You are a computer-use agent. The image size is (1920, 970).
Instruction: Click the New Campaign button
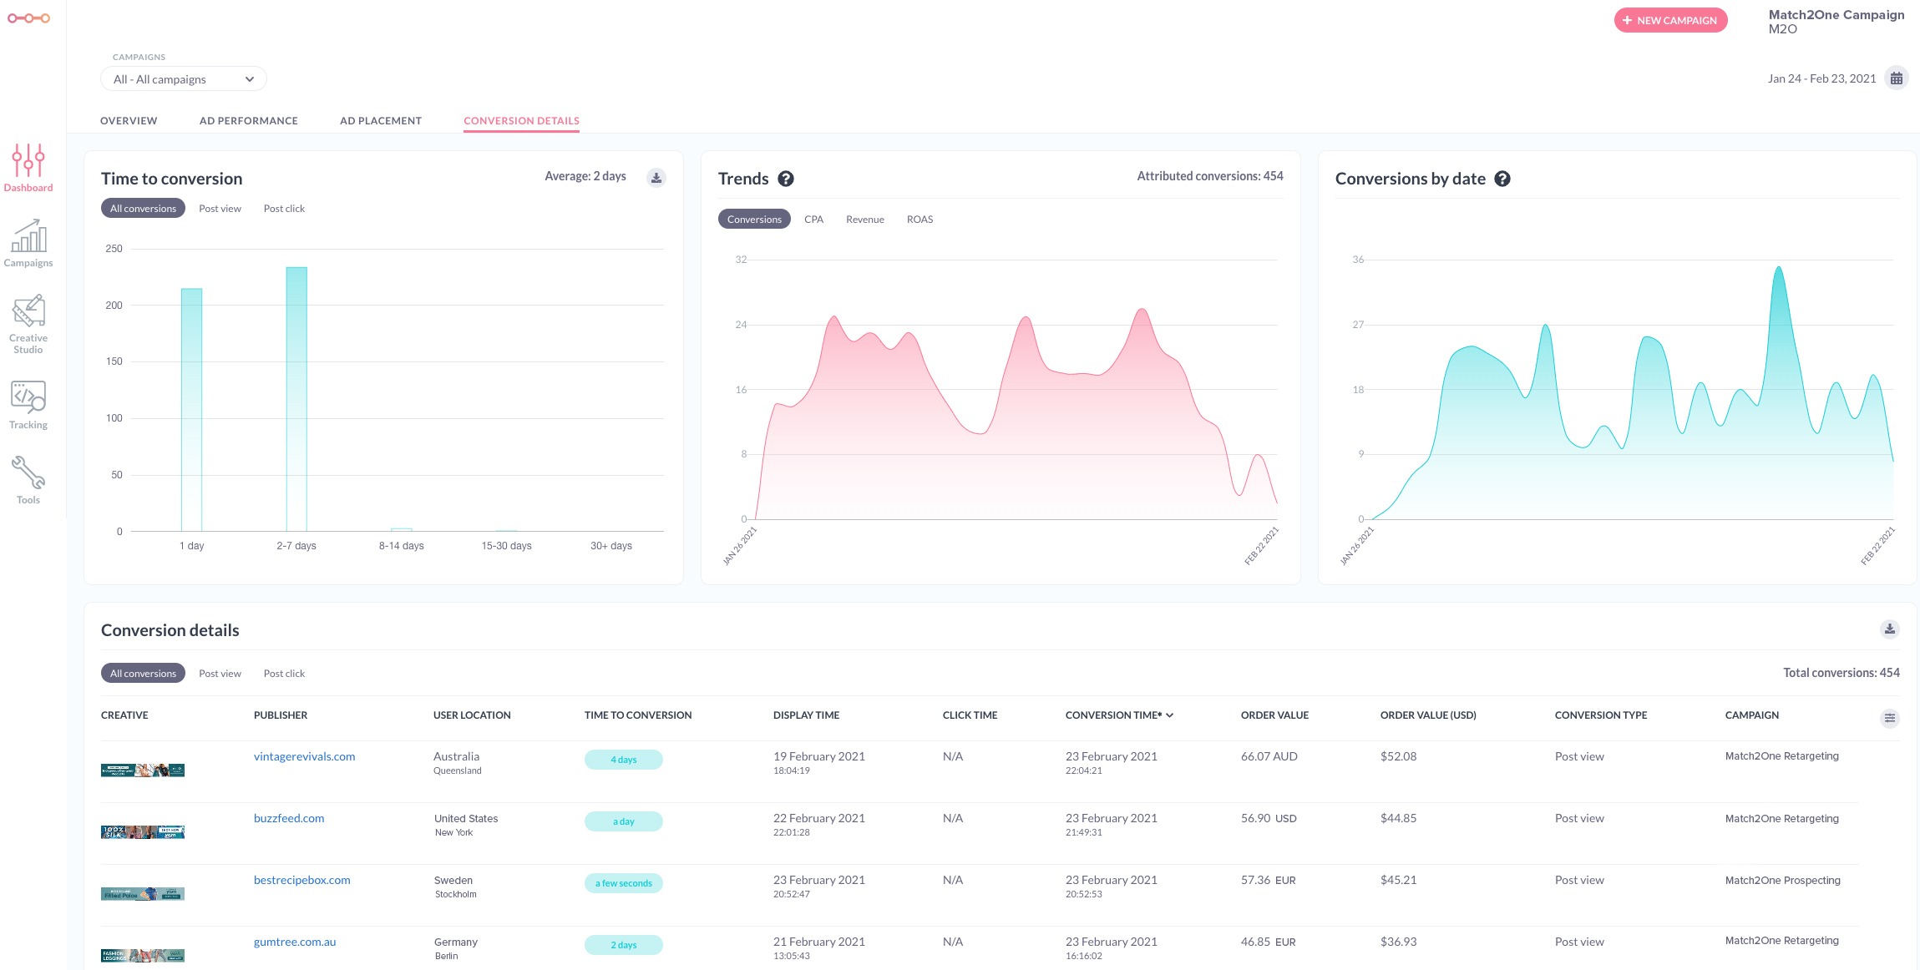[x=1670, y=20]
